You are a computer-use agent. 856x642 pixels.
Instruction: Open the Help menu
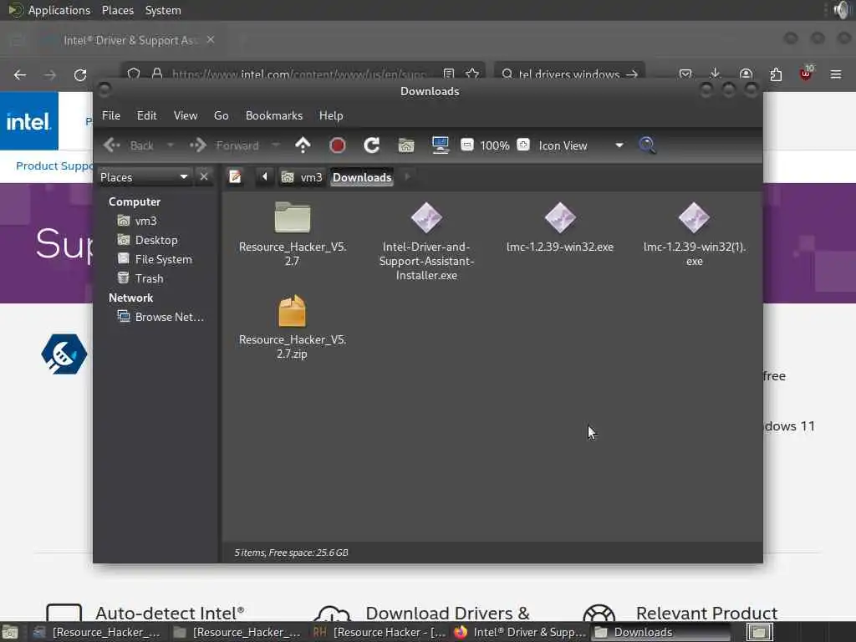click(x=331, y=115)
